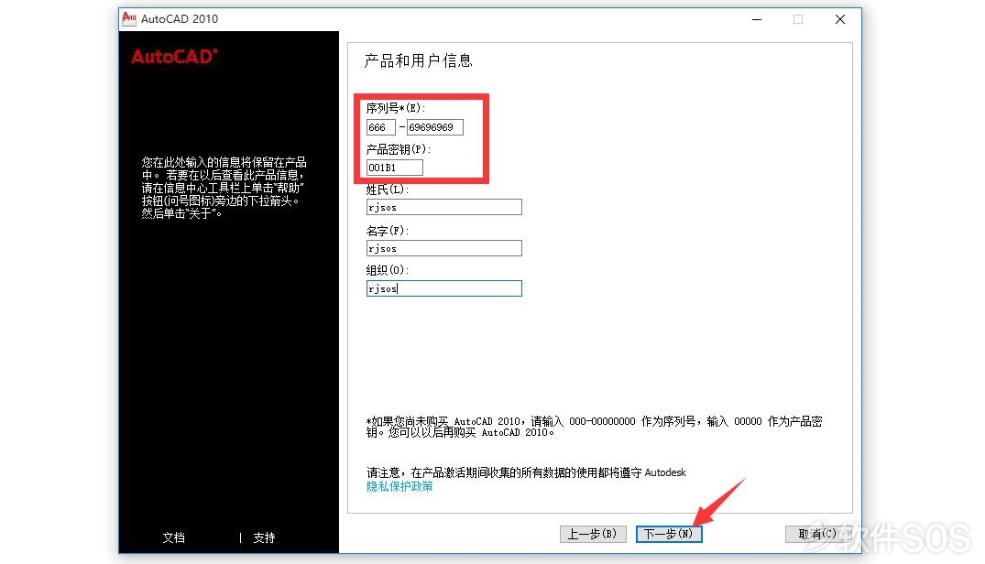985x564 pixels.
Task: Minimize the AutoCAD 2010 installer window
Action: point(757,19)
